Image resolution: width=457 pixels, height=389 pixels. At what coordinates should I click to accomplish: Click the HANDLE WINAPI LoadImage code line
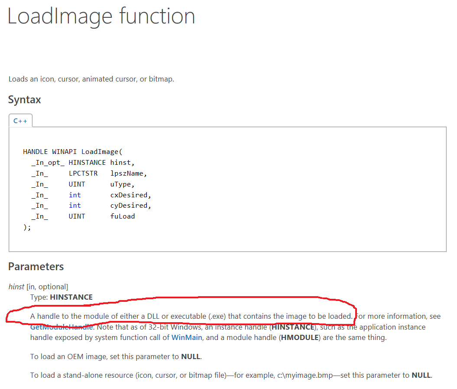(73, 152)
